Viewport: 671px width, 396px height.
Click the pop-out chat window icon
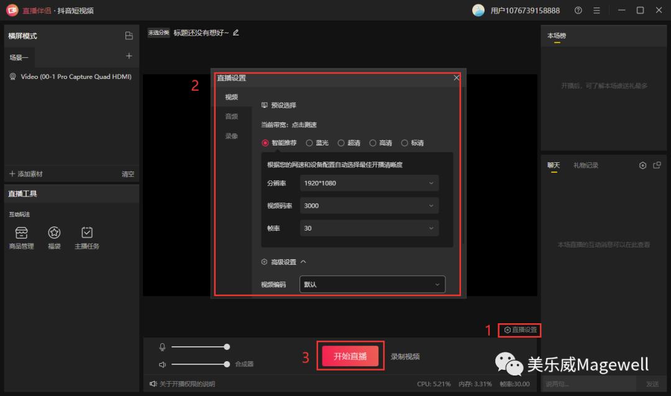tap(657, 165)
